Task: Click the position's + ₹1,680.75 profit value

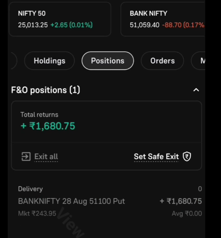Action: click(x=181, y=201)
